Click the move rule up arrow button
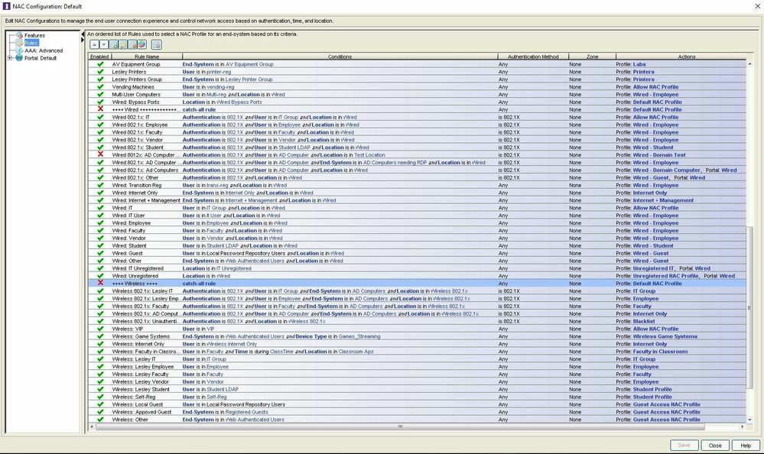Screen dimensions: 764x454 (x=94, y=45)
